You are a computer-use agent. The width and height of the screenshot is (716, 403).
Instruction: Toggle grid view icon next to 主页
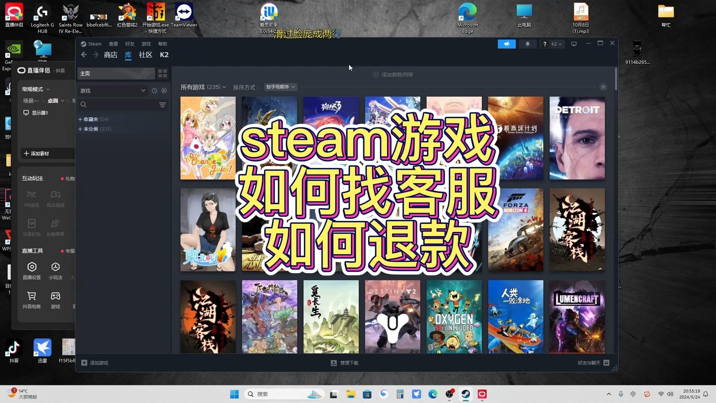click(x=163, y=74)
